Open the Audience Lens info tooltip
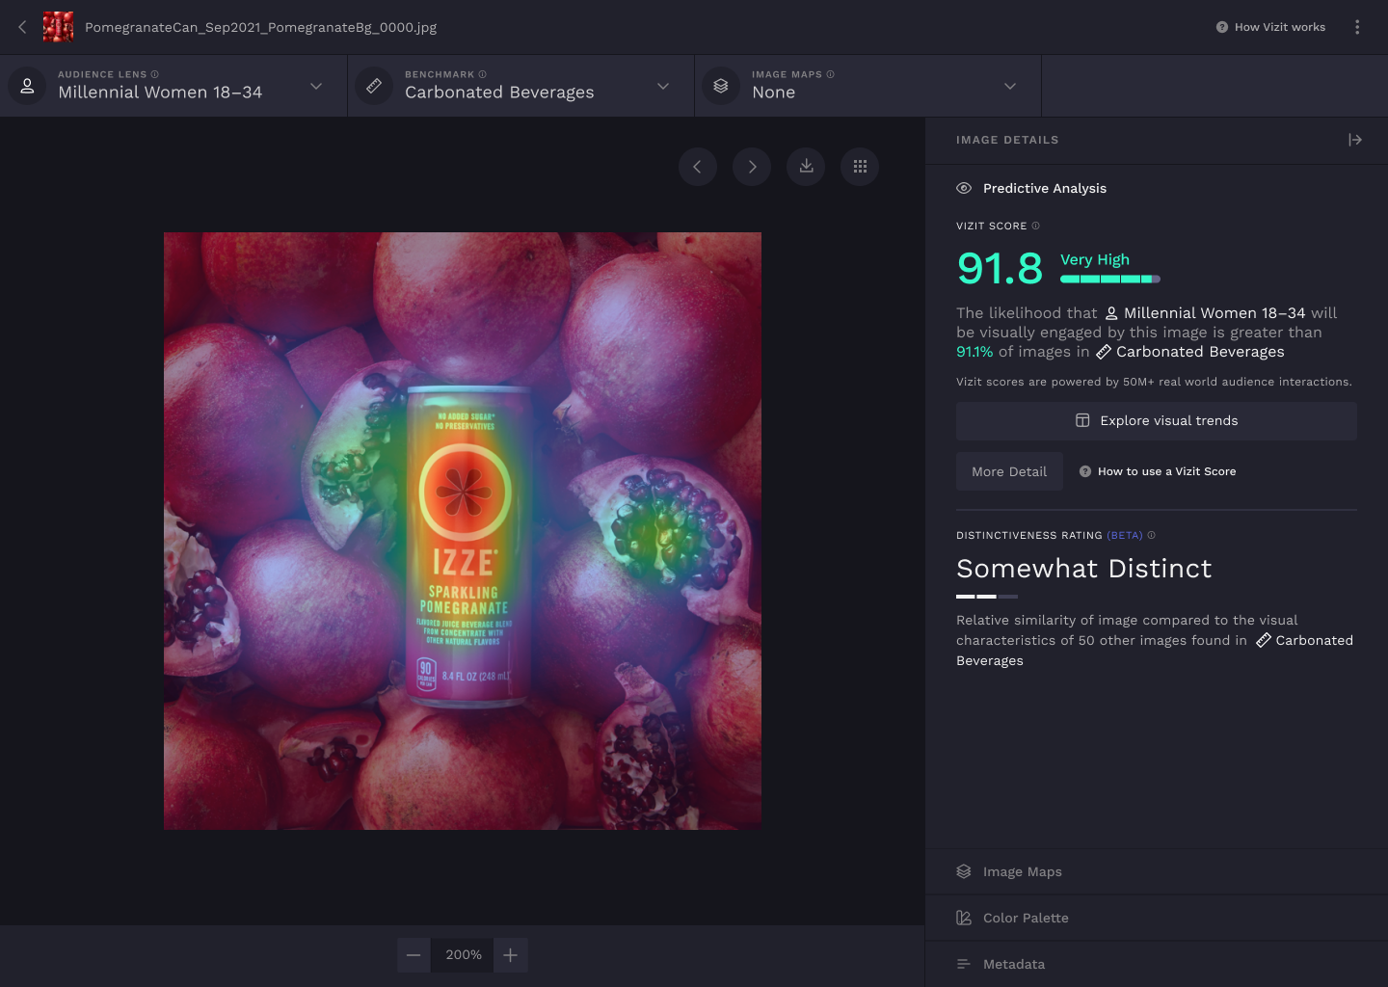The width and height of the screenshot is (1388, 987). pos(155,74)
